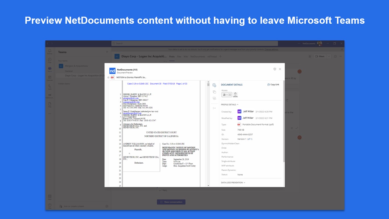Image resolution: width=389 pixels, height=219 pixels.
Task: Click the Teams search box
Action: (x=195, y=43)
